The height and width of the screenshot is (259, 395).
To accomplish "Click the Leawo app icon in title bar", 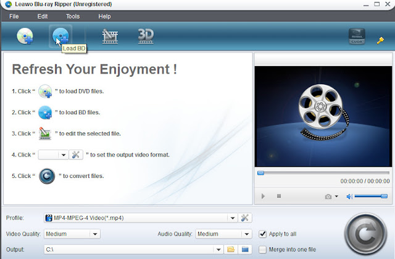I will [9, 4].
